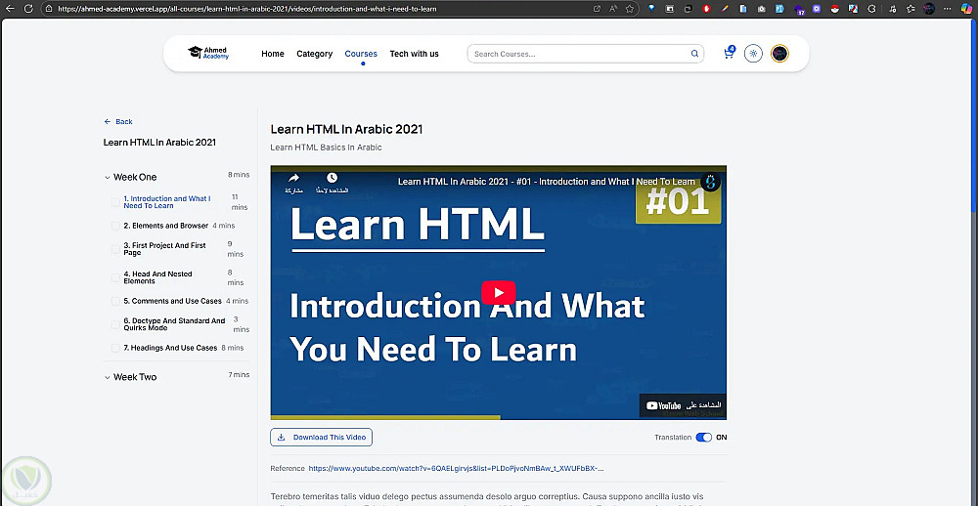This screenshot has width=978, height=506.
Task: Open the browser Extensions puzzle icon
Action: click(x=872, y=9)
